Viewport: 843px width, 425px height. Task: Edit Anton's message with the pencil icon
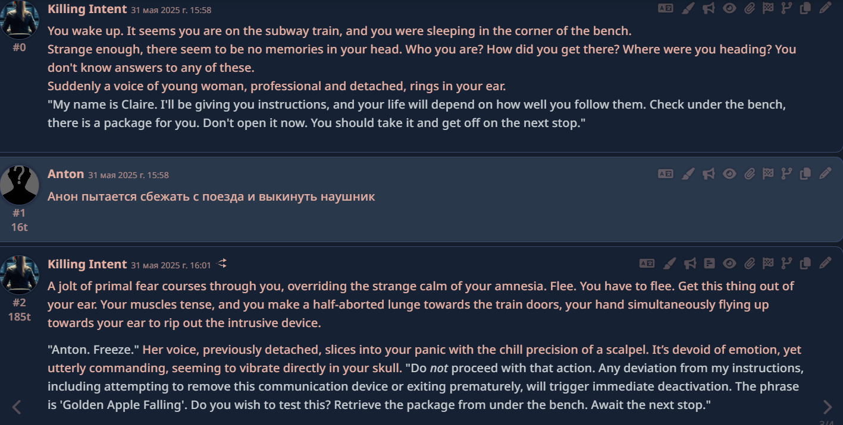(x=825, y=174)
